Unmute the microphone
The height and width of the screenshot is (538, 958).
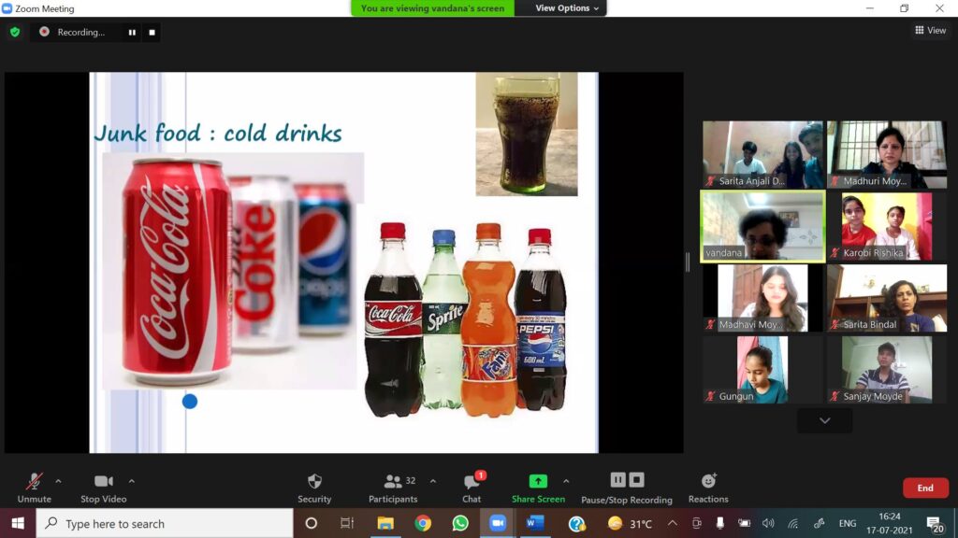click(35, 488)
